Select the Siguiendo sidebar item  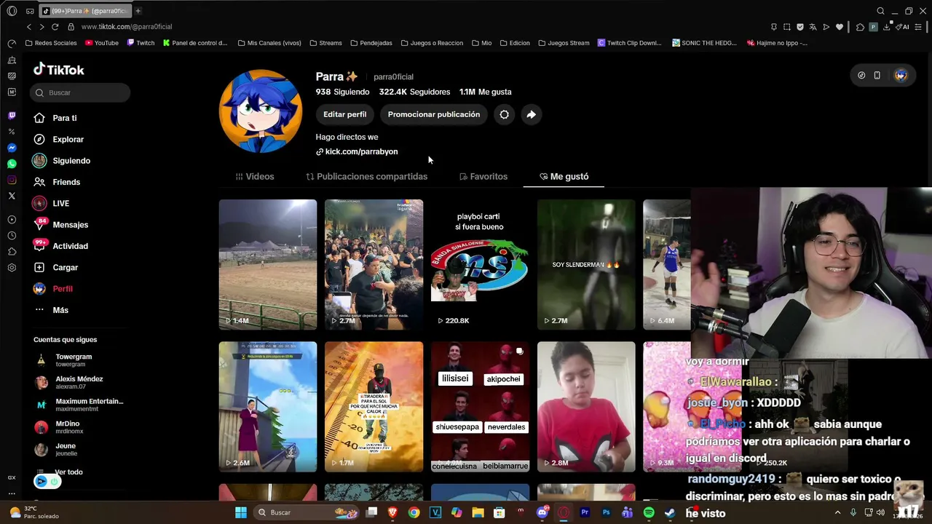tap(71, 161)
